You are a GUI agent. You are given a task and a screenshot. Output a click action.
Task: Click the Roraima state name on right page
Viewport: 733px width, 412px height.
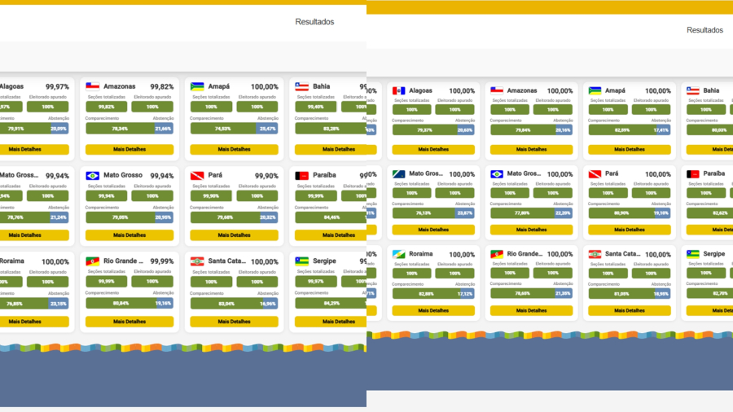(x=421, y=254)
